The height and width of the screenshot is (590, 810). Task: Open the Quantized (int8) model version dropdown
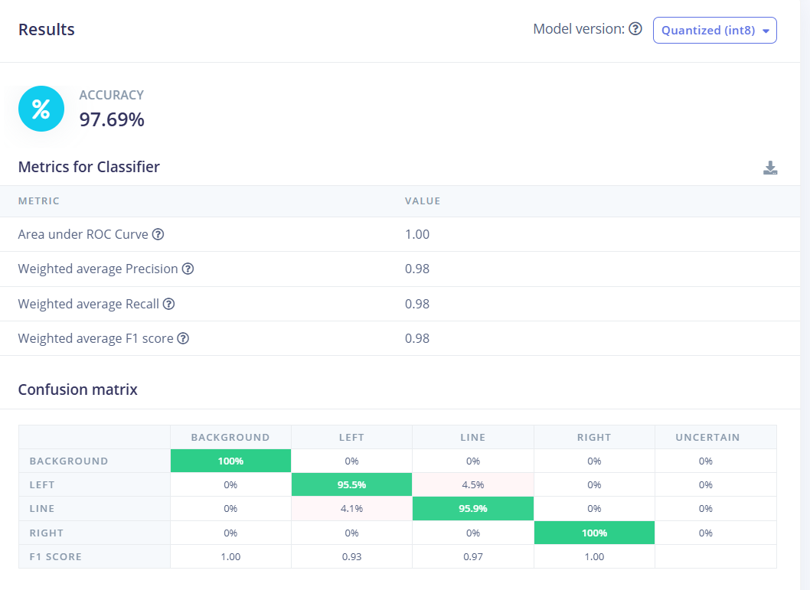click(x=714, y=31)
